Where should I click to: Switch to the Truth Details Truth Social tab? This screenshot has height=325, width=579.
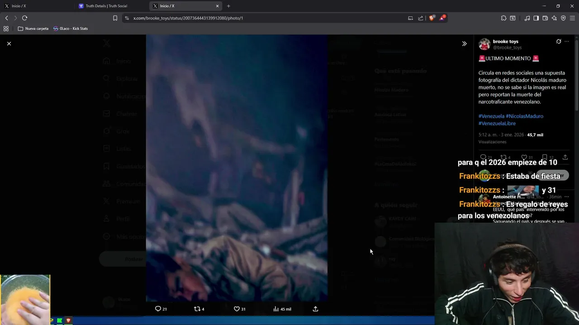pyautogui.click(x=111, y=6)
